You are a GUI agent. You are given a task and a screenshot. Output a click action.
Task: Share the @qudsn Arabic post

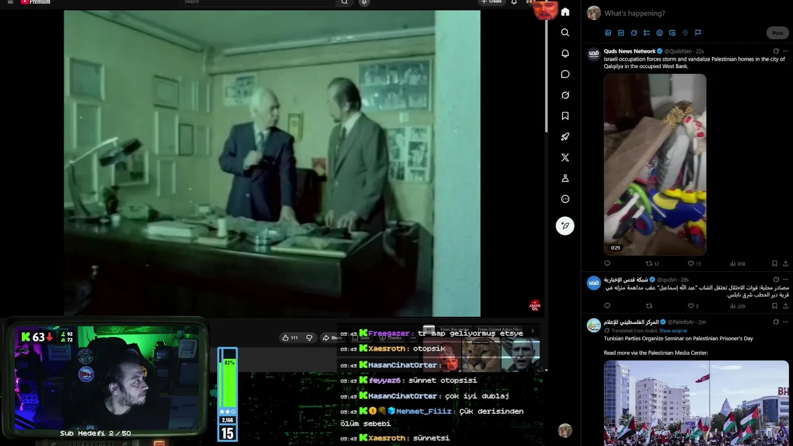tap(786, 306)
